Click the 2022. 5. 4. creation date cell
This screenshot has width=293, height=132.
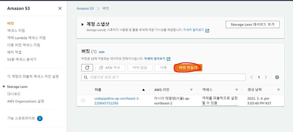pyautogui.click(x=259, y=101)
